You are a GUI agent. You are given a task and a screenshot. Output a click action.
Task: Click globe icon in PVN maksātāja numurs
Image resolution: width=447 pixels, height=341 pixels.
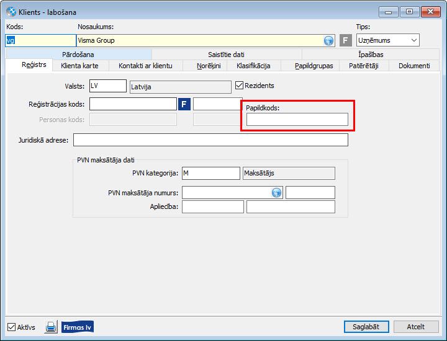276,193
